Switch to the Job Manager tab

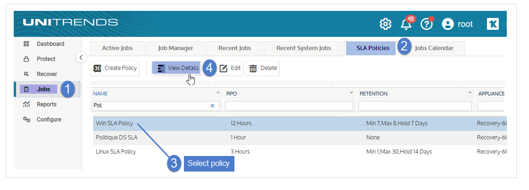175,48
